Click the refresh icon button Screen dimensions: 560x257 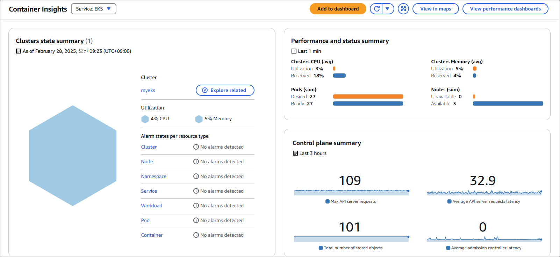(x=376, y=9)
